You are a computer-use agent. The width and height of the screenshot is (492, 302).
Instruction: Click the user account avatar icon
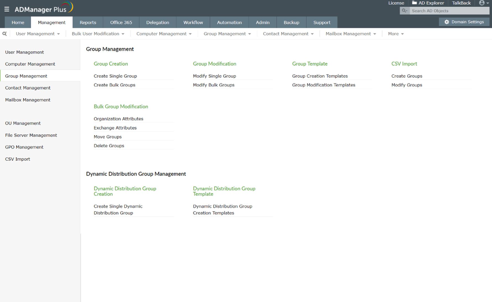click(x=482, y=3)
